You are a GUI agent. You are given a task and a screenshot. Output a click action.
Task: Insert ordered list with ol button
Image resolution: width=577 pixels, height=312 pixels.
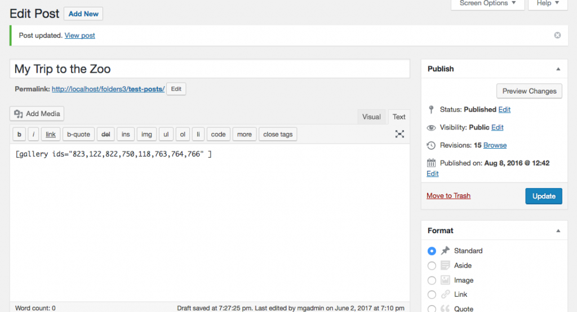pyautogui.click(x=183, y=134)
